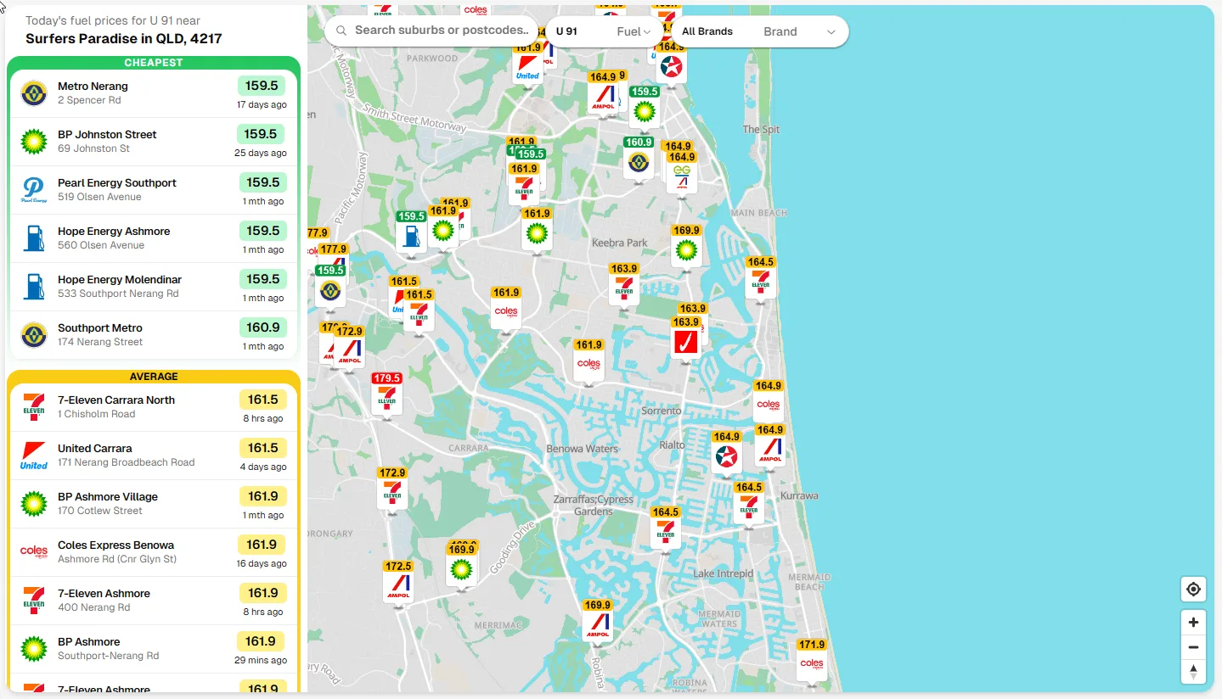The height and width of the screenshot is (699, 1222).
Task: Click the CHEAPEST section header
Action: 154,63
